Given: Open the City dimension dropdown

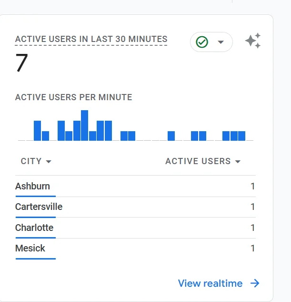Looking at the screenshot, I should (x=36, y=161).
